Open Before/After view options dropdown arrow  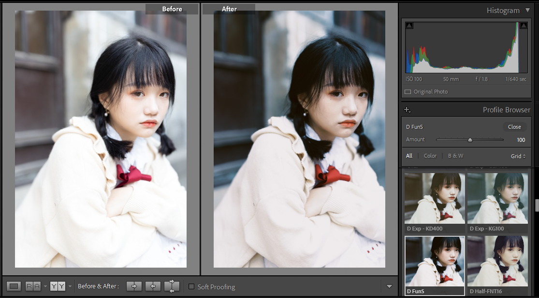tap(70, 286)
